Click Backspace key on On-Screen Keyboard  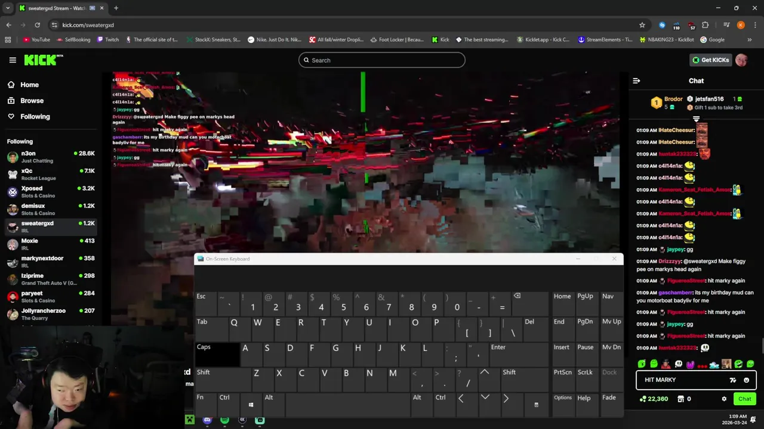tap(531, 304)
